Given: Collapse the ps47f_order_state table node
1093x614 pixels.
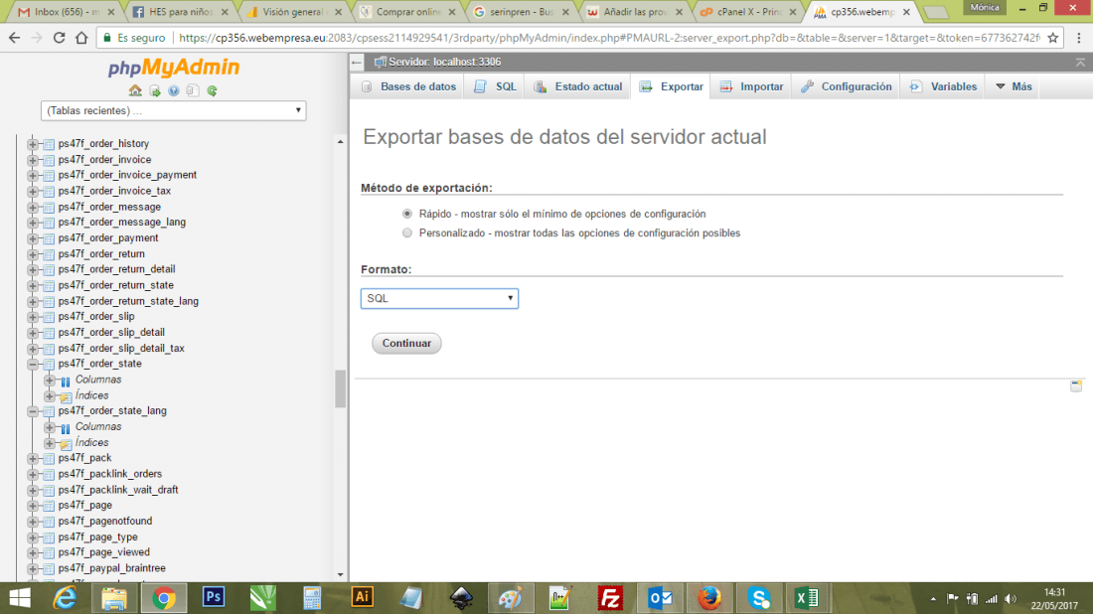Looking at the screenshot, I should tap(32, 365).
